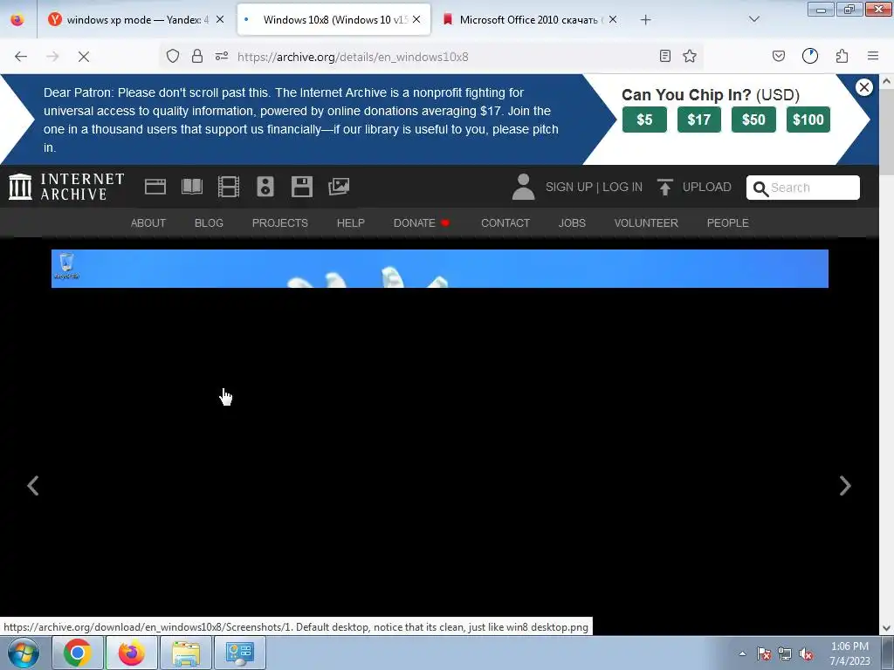The height and width of the screenshot is (670, 894).
Task: Switch to Microsoft Office 2010 tab
Action: tap(530, 19)
